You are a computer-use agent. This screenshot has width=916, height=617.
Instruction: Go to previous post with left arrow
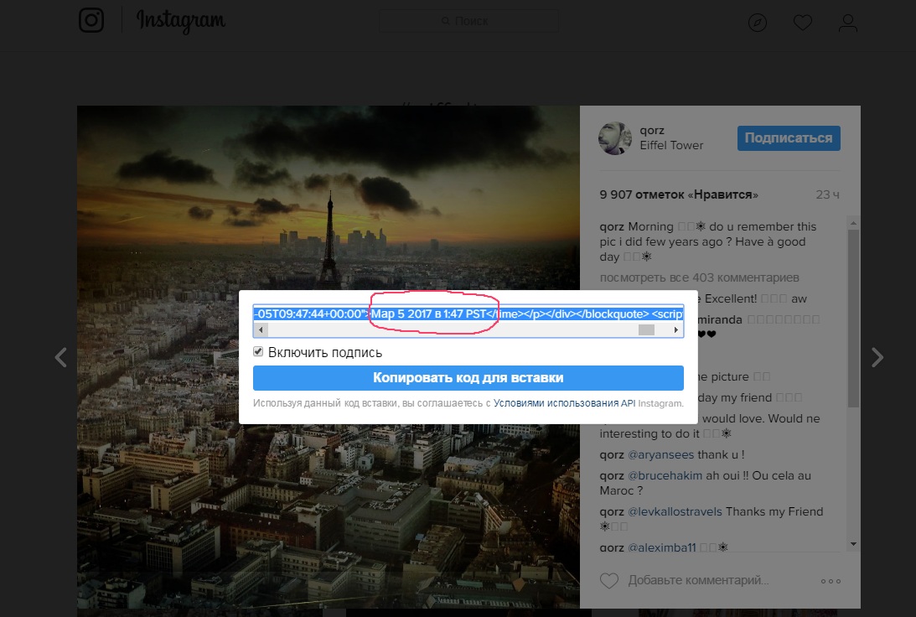pyautogui.click(x=60, y=357)
